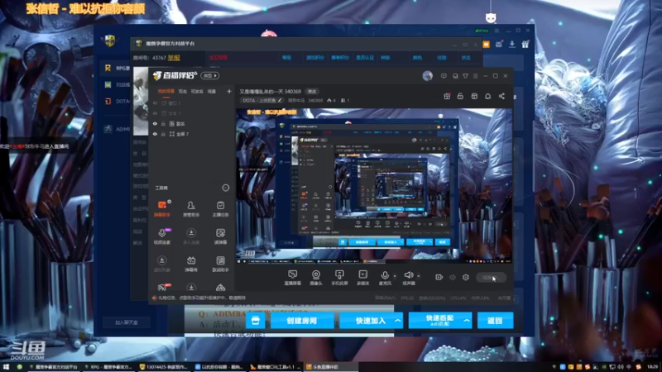Open the video co-stream tool with purple badge

161,236
